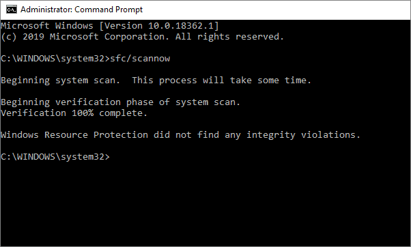
Task: Click the 'Beginning verification phase' line
Action: [x=121, y=102]
